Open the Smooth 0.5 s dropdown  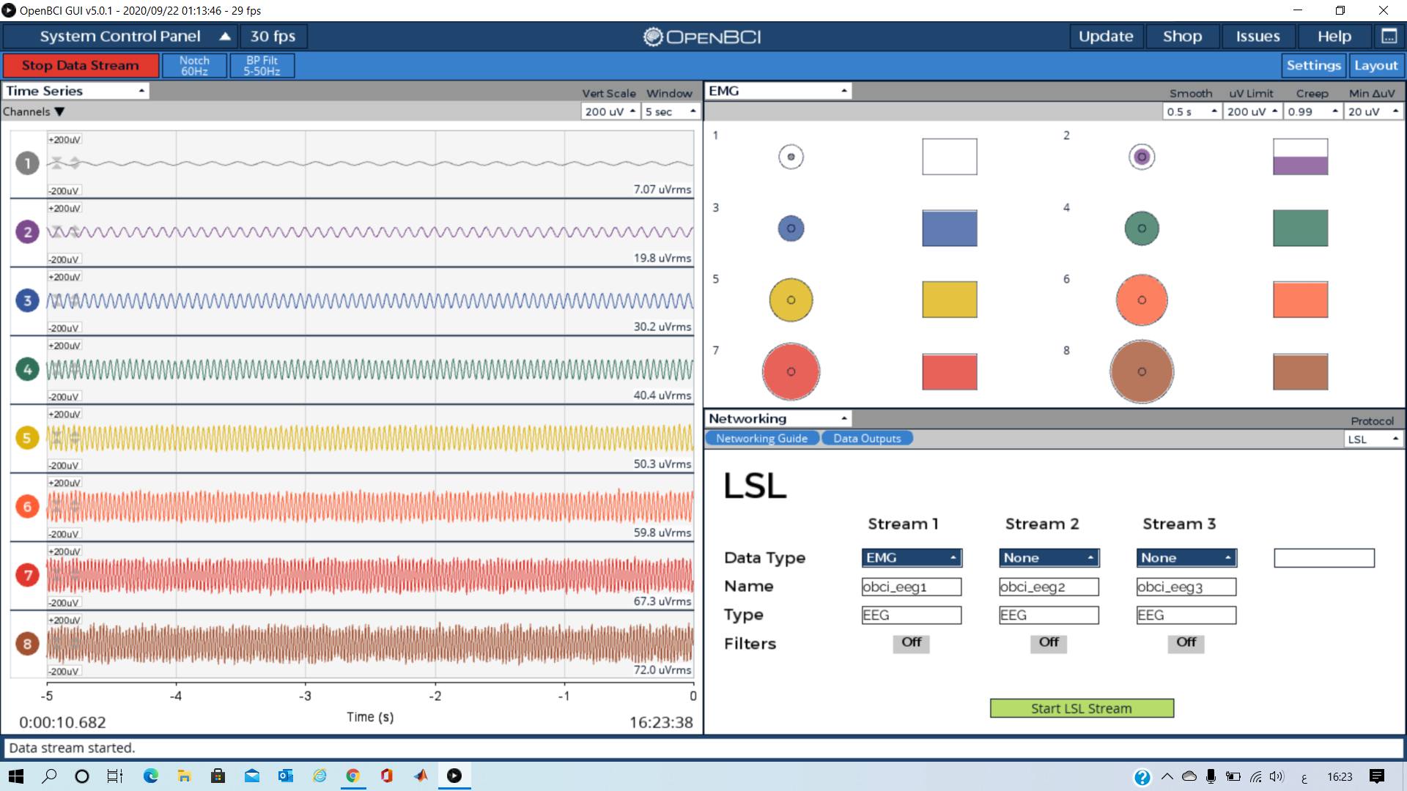[x=1192, y=111]
